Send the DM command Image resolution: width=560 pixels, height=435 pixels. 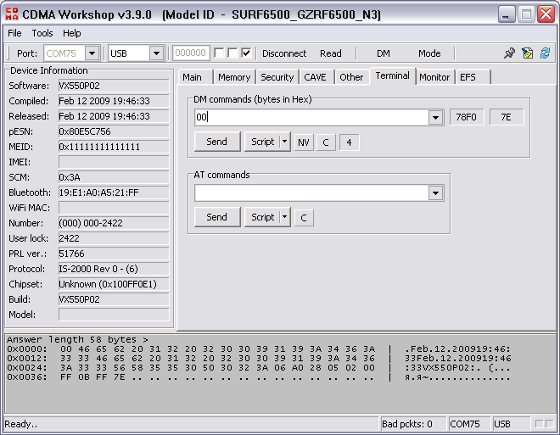[217, 142]
